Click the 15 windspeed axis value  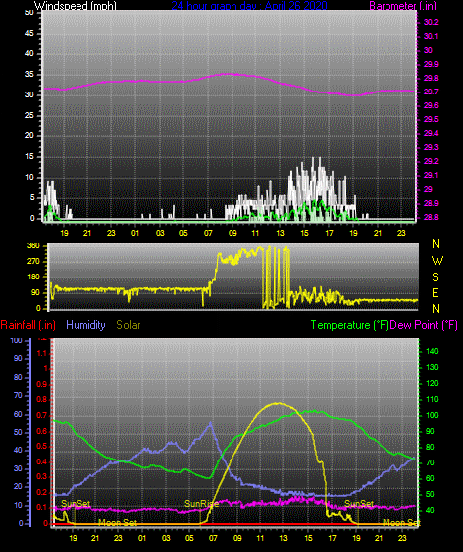pos(29,157)
